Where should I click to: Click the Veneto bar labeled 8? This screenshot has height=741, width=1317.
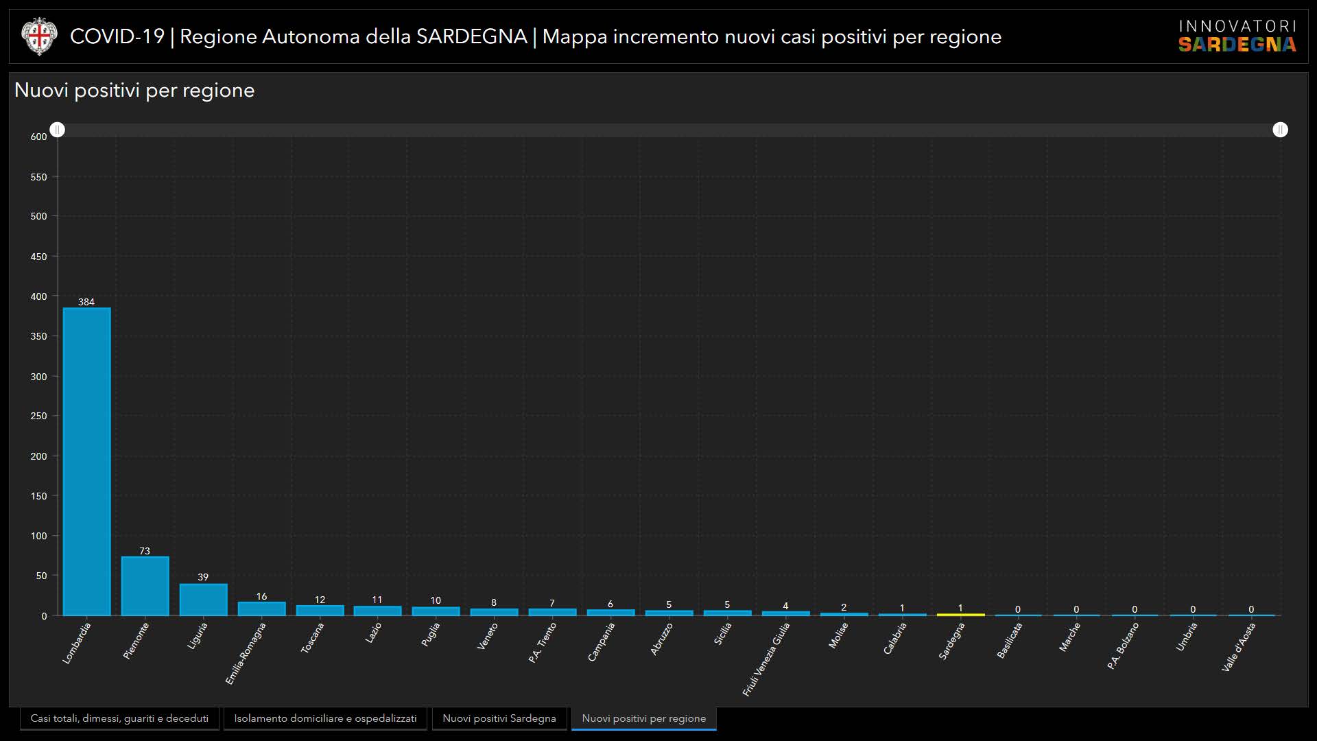click(494, 611)
